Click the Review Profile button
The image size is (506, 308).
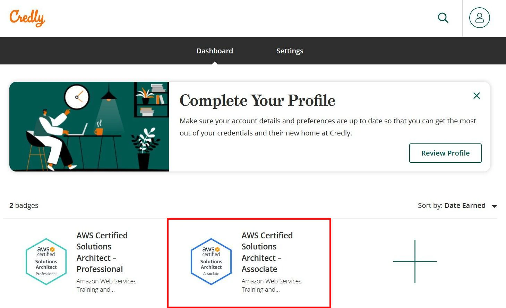pyautogui.click(x=445, y=153)
